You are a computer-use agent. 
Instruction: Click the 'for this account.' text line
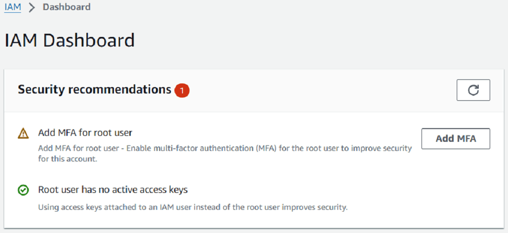pos(68,160)
